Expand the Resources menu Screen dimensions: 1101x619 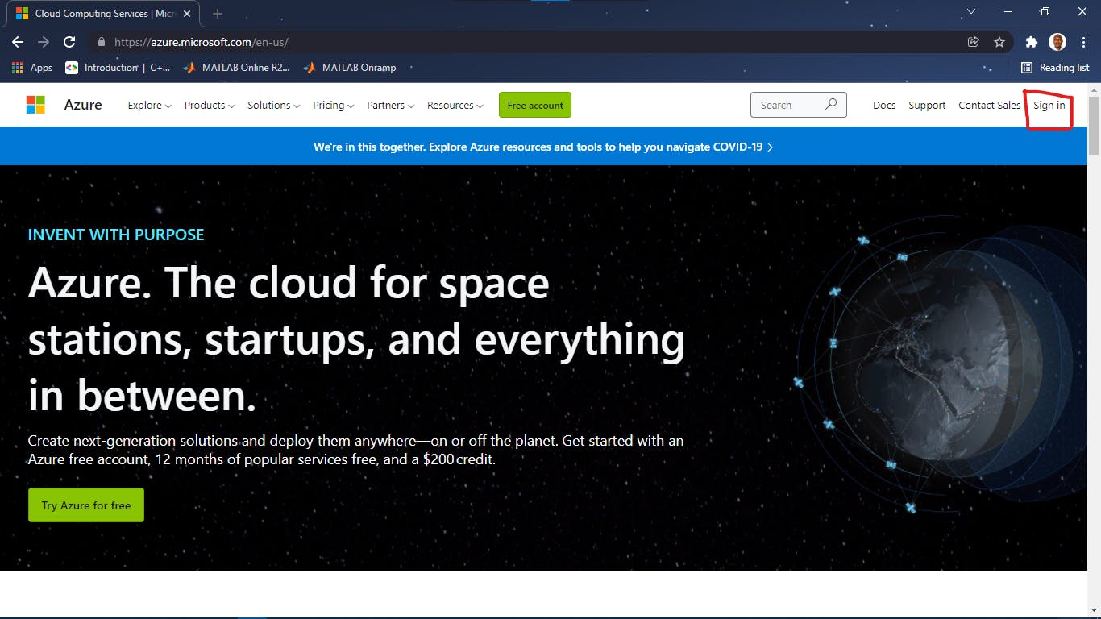[x=455, y=105]
